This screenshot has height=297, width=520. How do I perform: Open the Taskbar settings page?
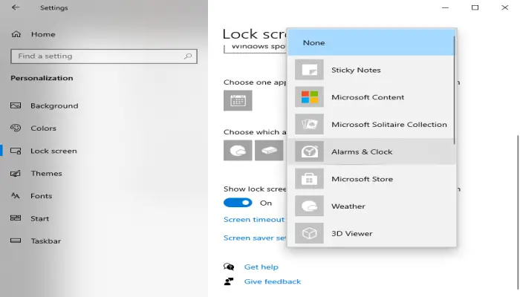(x=46, y=241)
